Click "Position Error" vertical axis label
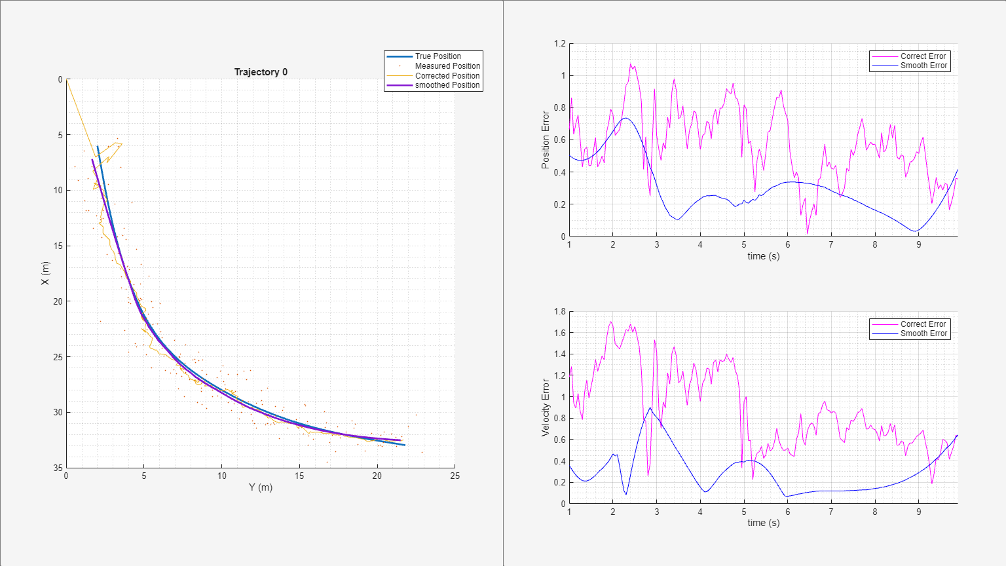The height and width of the screenshot is (566, 1006). click(x=546, y=140)
